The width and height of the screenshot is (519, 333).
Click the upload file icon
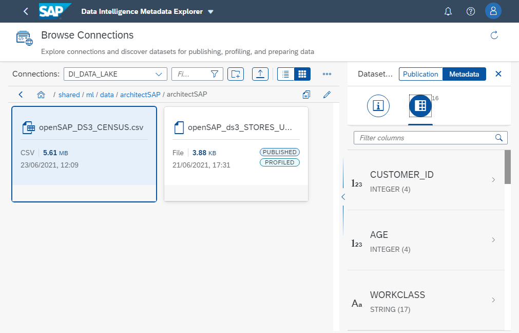260,74
